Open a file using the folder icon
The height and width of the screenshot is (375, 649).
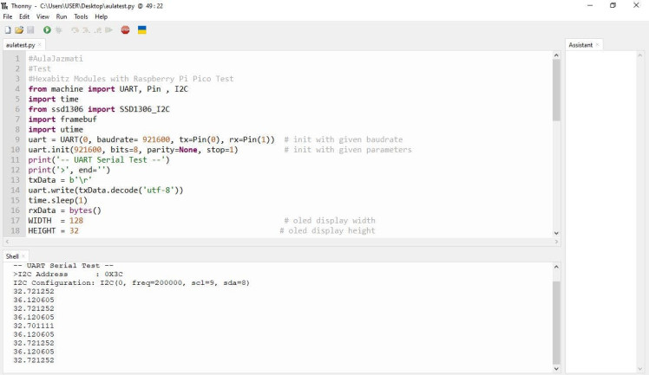pos(19,30)
